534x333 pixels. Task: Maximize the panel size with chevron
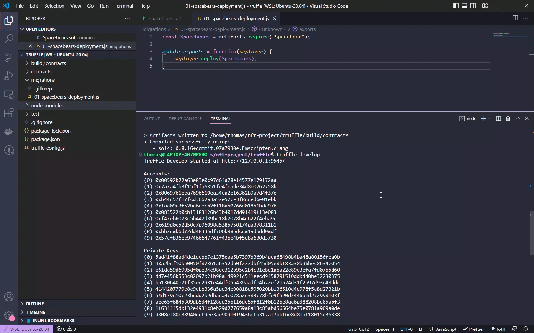(518, 118)
